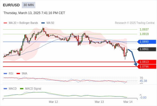Screen dimensions: 157x106
Task: Click the MACD value -0.00
Action: click(143, 98)
